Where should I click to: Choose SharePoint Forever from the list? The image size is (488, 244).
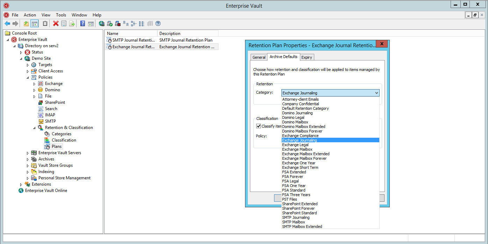[x=330, y=208]
